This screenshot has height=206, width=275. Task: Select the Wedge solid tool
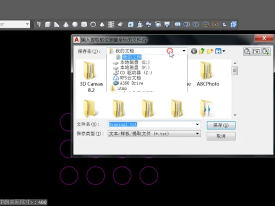[57, 24]
